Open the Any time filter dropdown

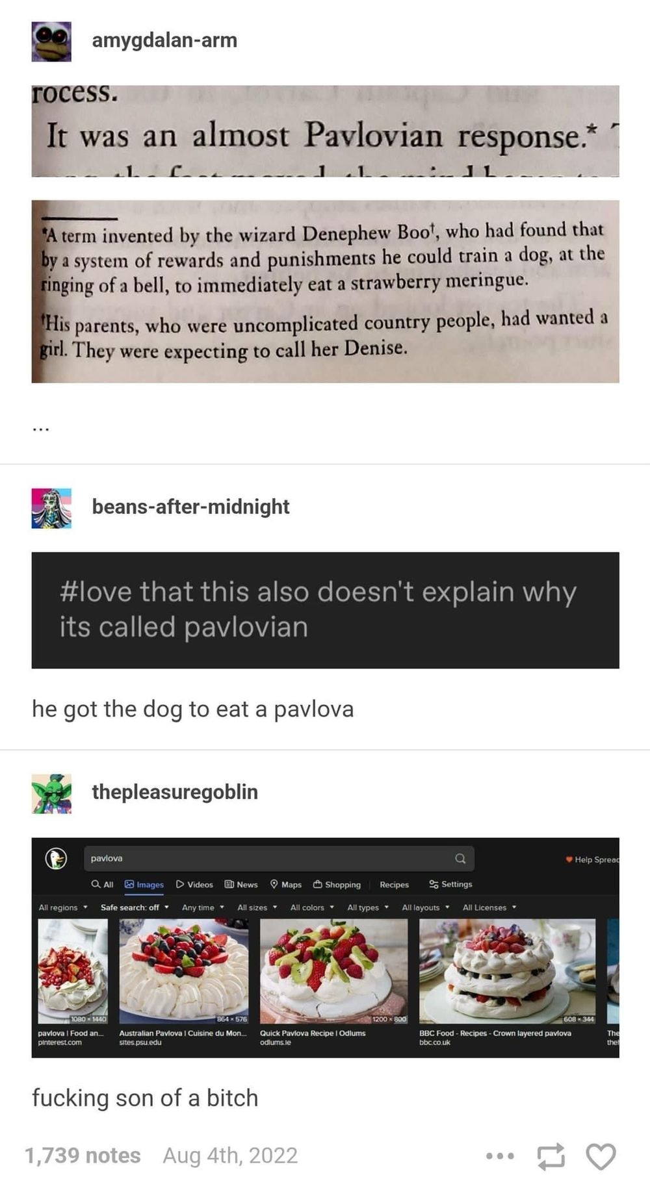pyautogui.click(x=203, y=907)
